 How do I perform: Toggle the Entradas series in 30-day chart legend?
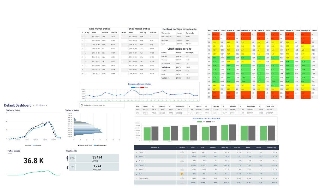[133, 87]
